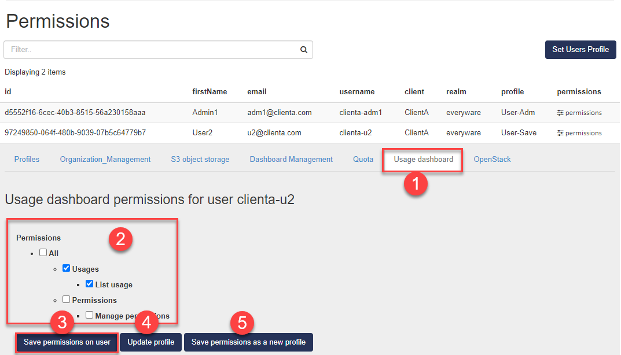This screenshot has height=355, width=621.
Task: Uncheck the List usage checkbox
Action: click(x=89, y=284)
